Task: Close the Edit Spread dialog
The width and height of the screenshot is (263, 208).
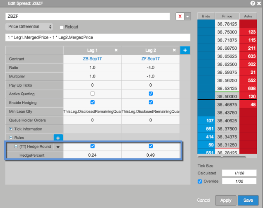Action: click(259, 3)
